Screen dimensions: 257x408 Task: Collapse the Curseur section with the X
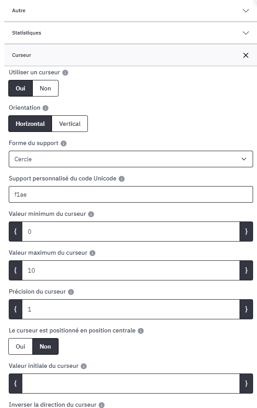click(246, 55)
